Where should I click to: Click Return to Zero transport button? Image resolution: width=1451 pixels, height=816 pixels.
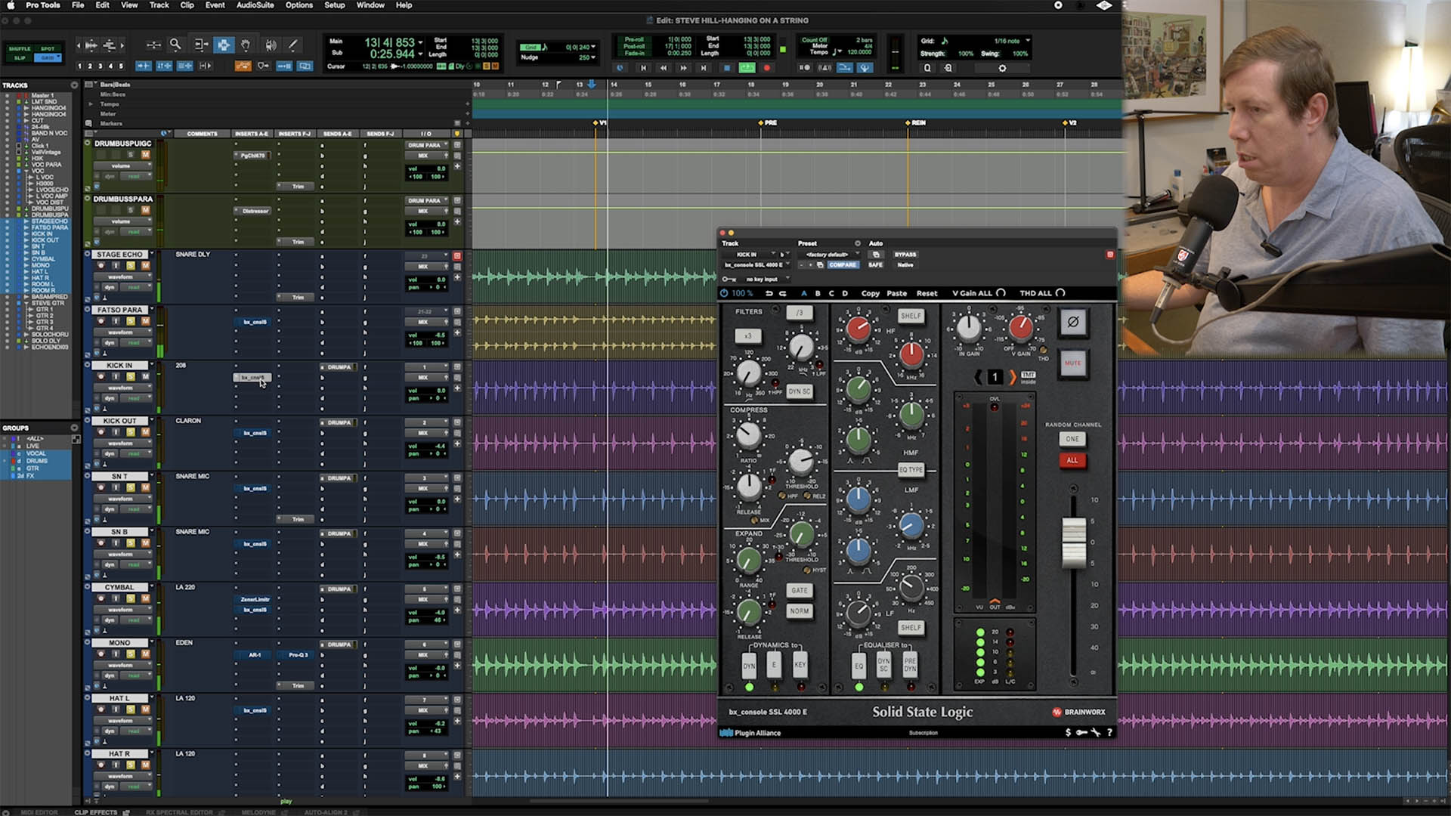pyautogui.click(x=643, y=68)
